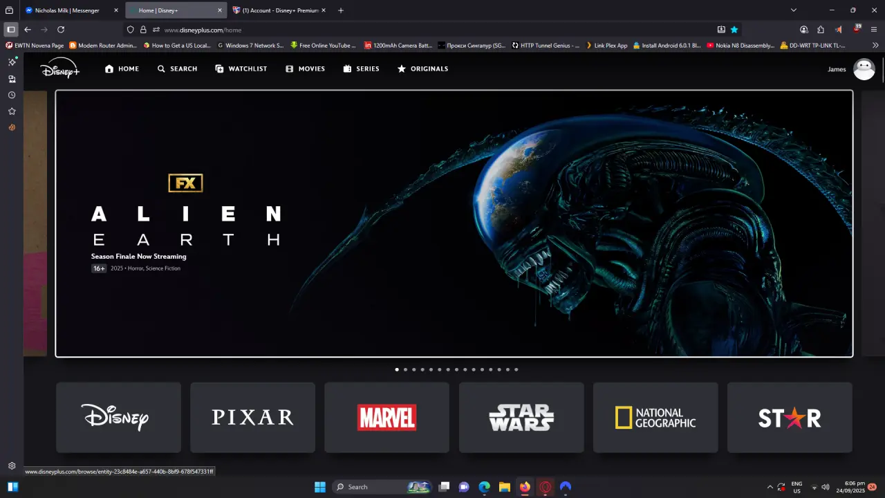
Task: Click the site security padlock icon
Action: click(143, 30)
